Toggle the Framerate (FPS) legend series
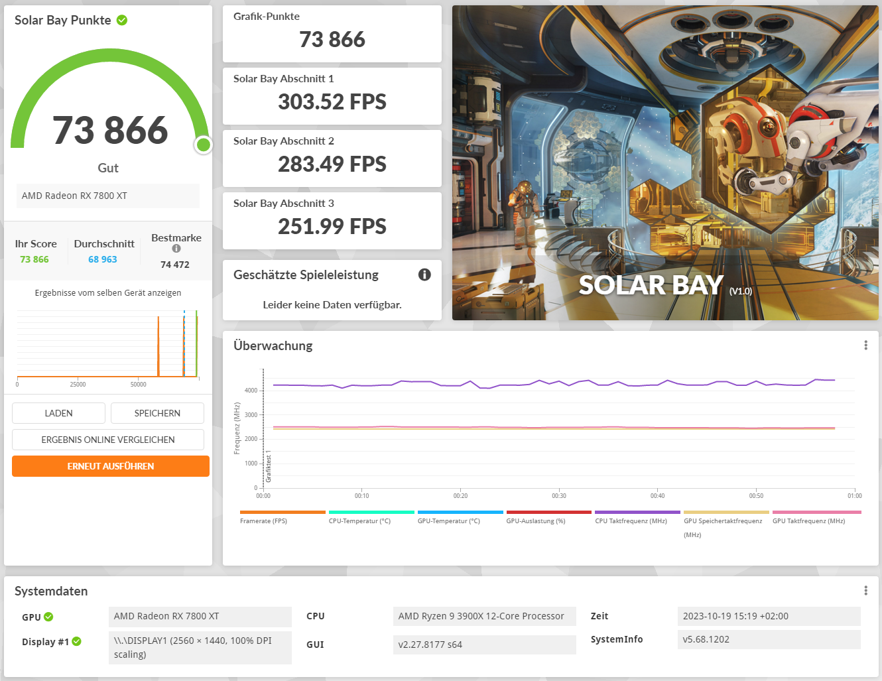Screen dimensions: 882x681 coord(283,517)
